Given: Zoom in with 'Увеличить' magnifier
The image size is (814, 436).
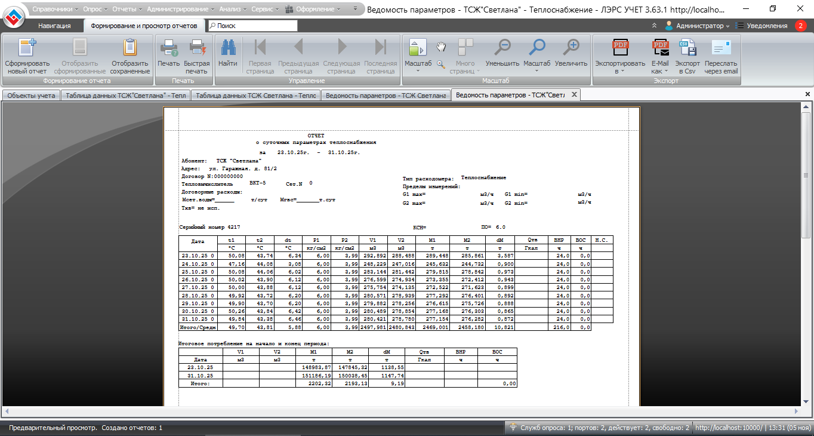Looking at the screenshot, I should point(571,48).
